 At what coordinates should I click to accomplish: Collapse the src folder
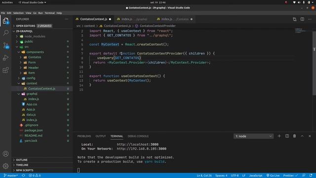(x=42, y=46)
